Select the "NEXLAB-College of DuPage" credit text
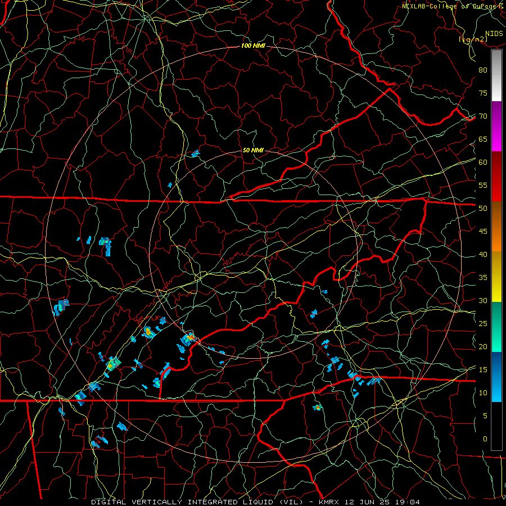 [x=449, y=6]
